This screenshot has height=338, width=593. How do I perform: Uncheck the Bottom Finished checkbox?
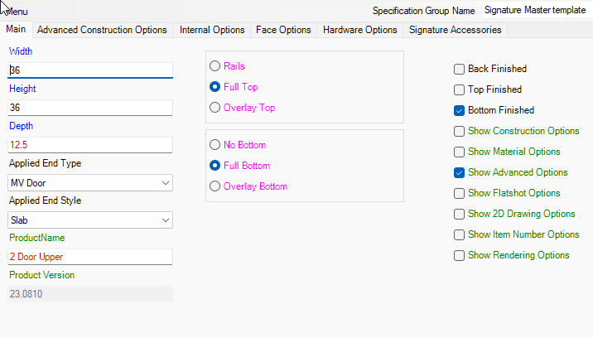pyautogui.click(x=459, y=110)
